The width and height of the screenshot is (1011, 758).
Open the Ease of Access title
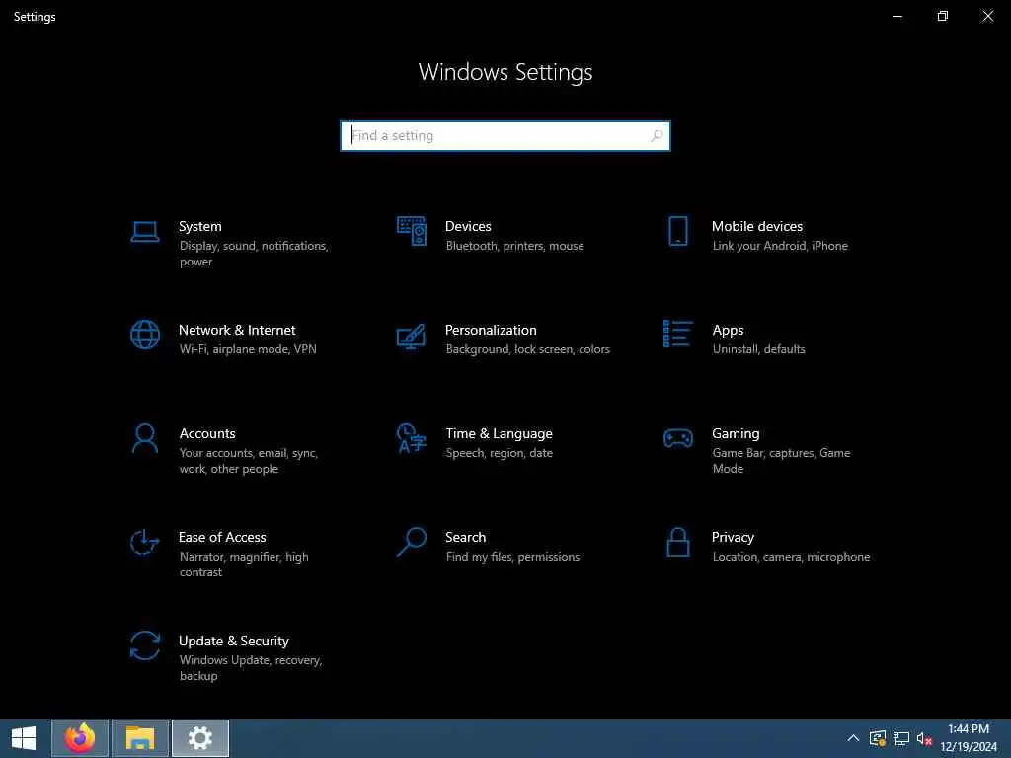click(x=222, y=537)
